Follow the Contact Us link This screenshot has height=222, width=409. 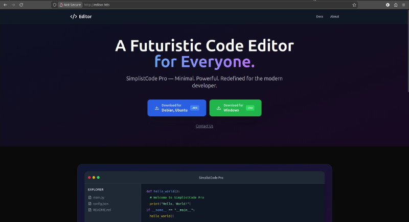coord(204,126)
